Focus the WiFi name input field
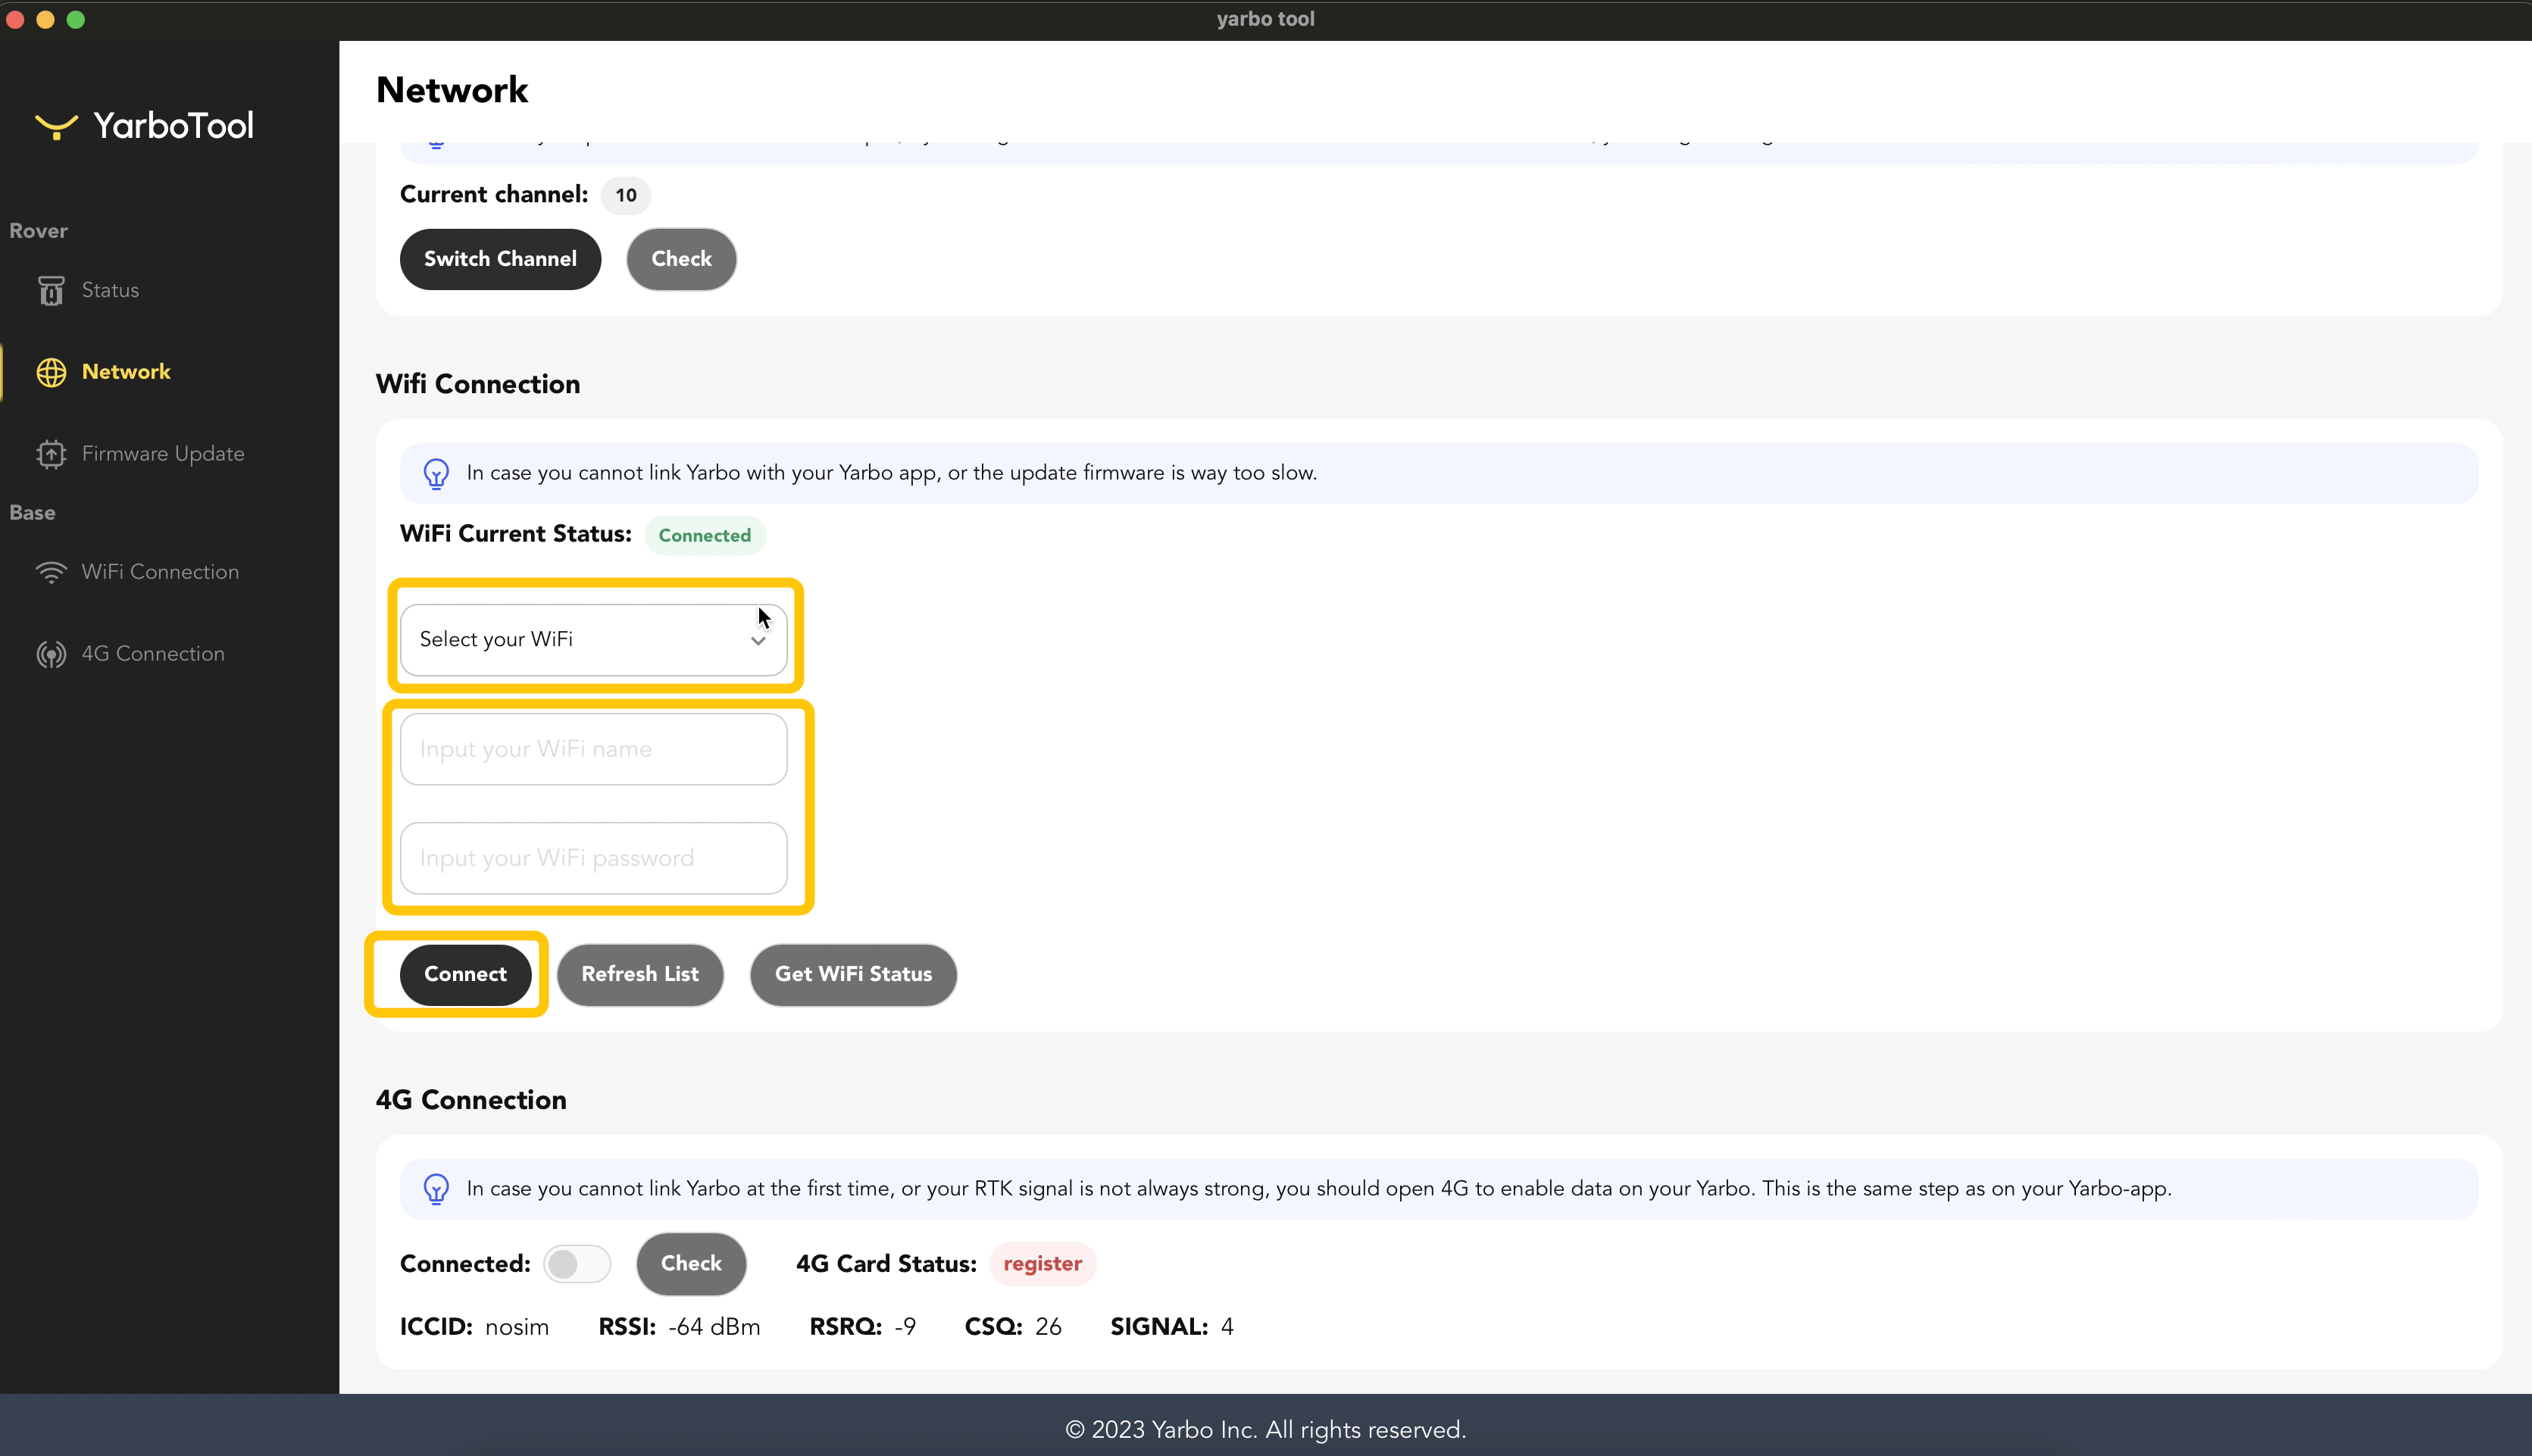The height and width of the screenshot is (1456, 2532). (x=593, y=749)
